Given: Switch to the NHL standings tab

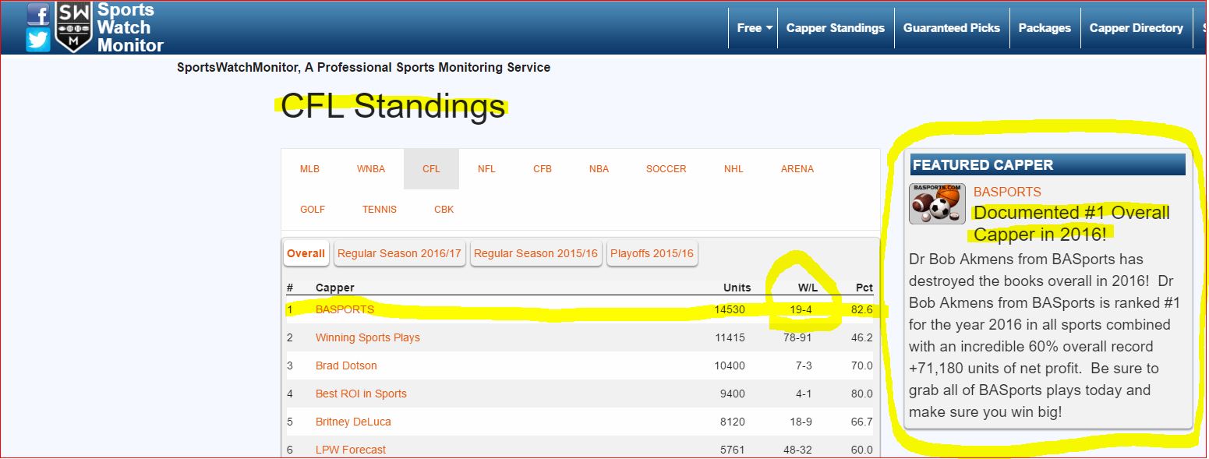Looking at the screenshot, I should [734, 169].
